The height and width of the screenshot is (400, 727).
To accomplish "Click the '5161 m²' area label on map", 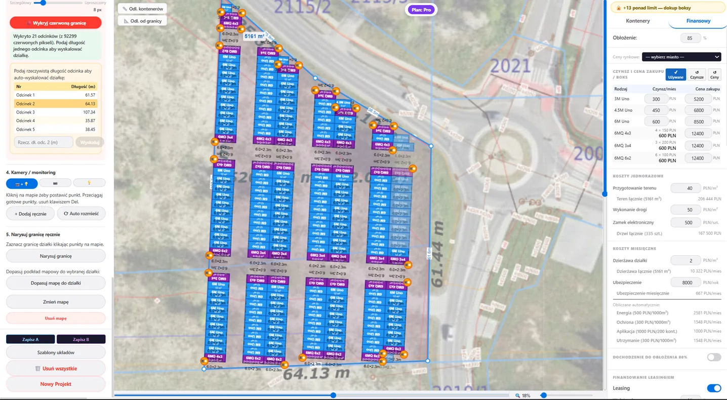I will coord(255,36).
